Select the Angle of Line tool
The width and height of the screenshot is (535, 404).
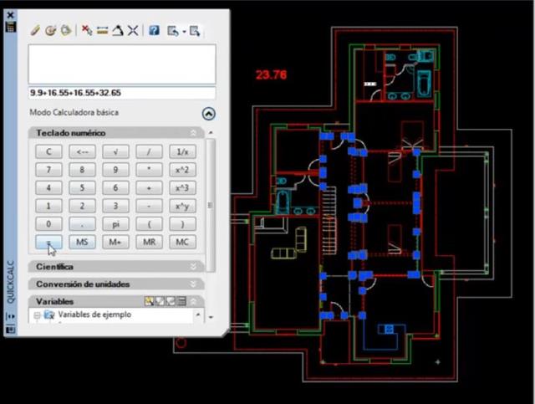click(118, 31)
